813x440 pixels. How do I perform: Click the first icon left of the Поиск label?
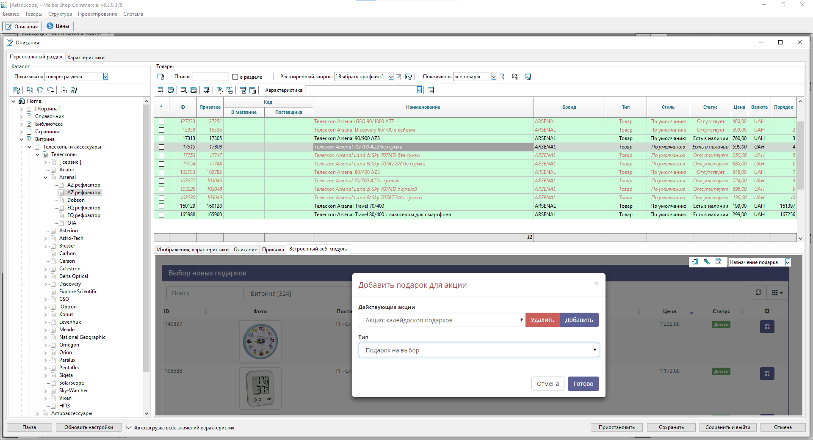[x=161, y=77]
